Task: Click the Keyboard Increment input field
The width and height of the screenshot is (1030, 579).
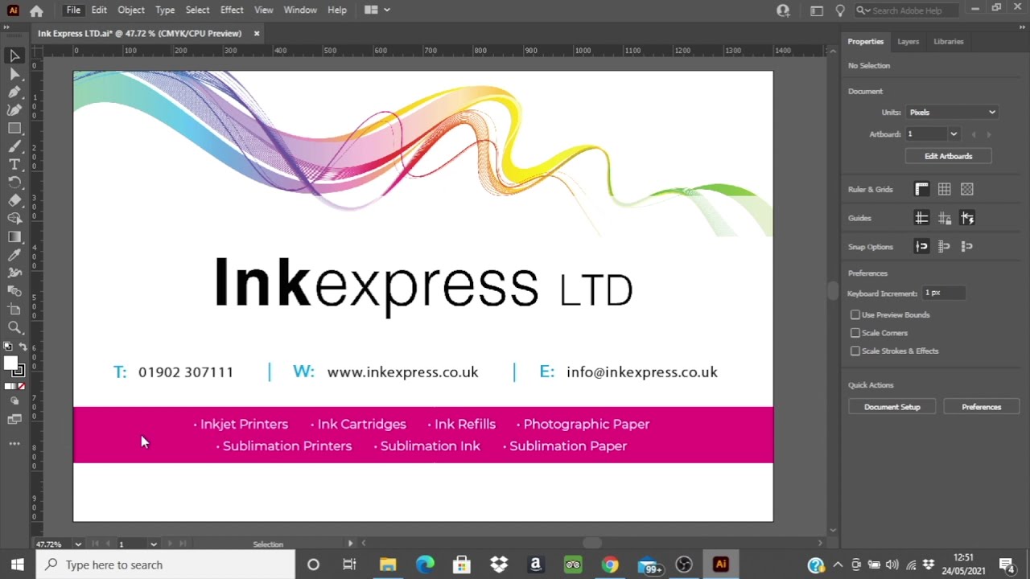Action: pyautogui.click(x=943, y=294)
